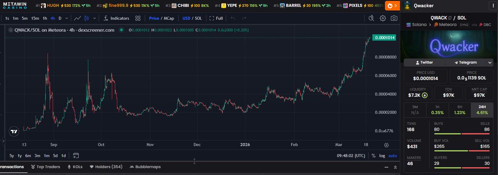498x175 pixels.
Task: Click the Qwacker token avatar
Action: (x=407, y=5)
